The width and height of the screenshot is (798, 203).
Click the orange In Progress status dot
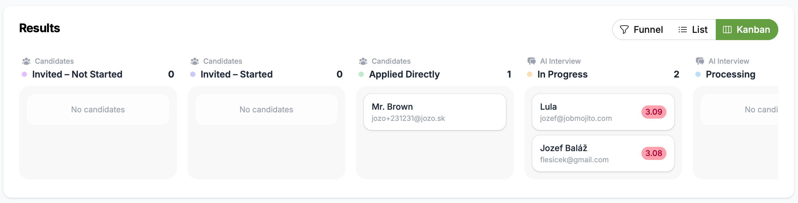coord(530,74)
